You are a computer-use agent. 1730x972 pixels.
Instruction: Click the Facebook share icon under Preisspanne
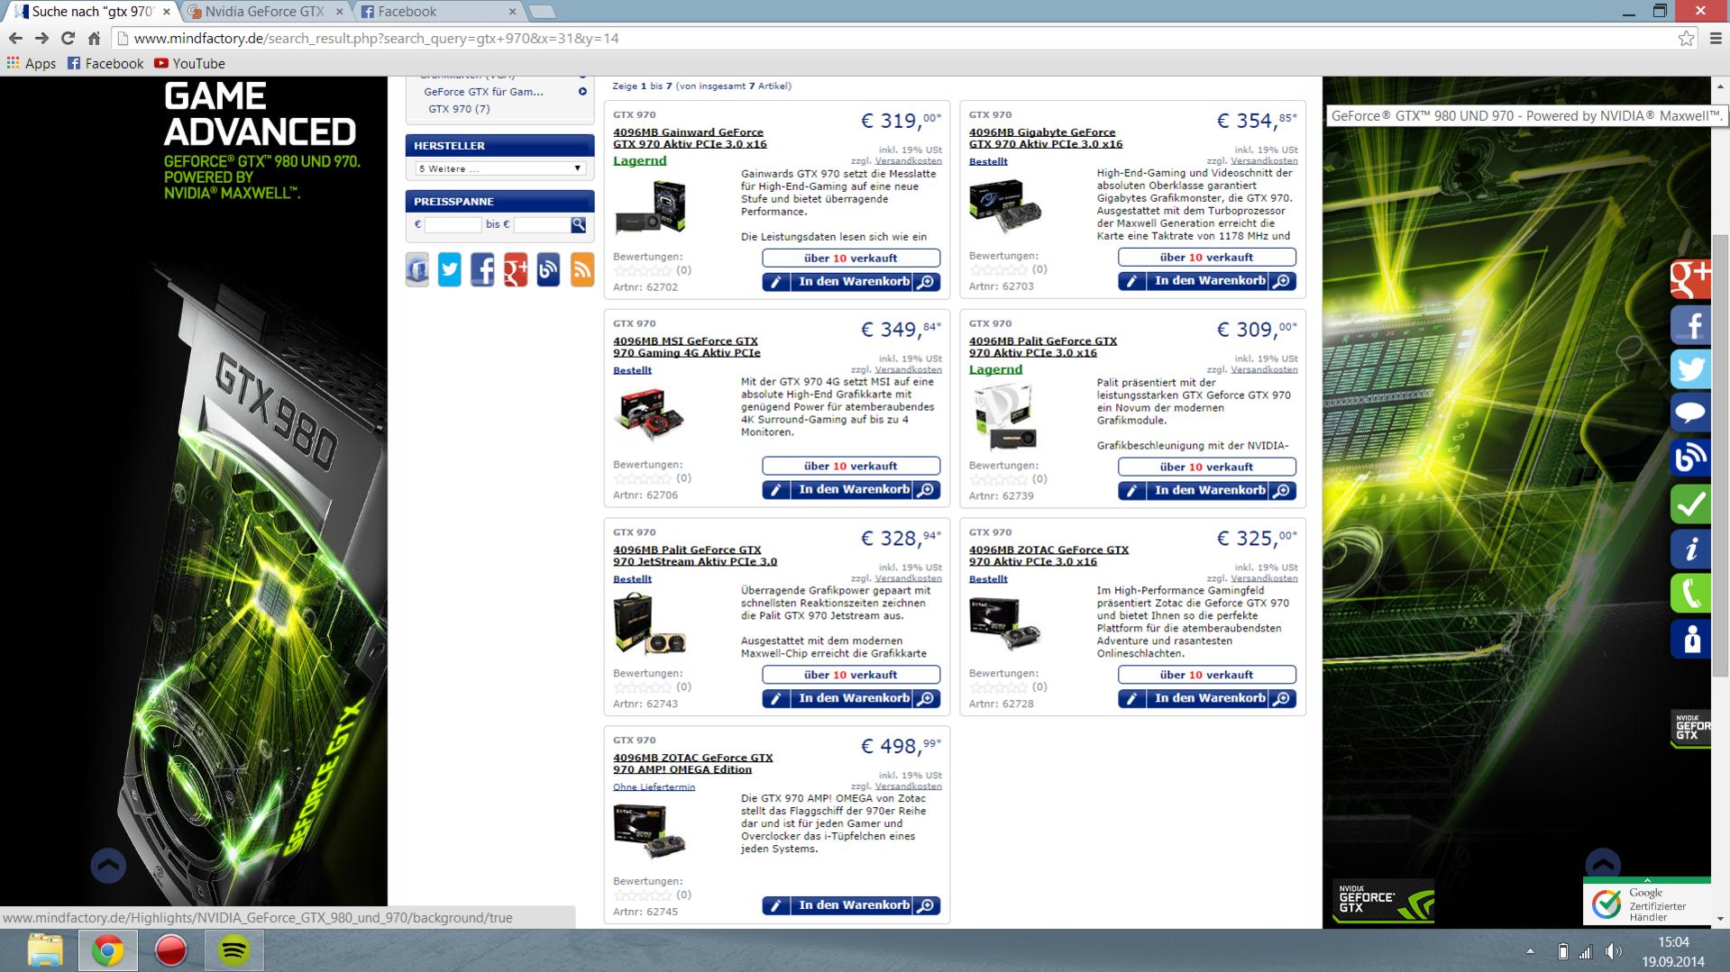(x=482, y=269)
